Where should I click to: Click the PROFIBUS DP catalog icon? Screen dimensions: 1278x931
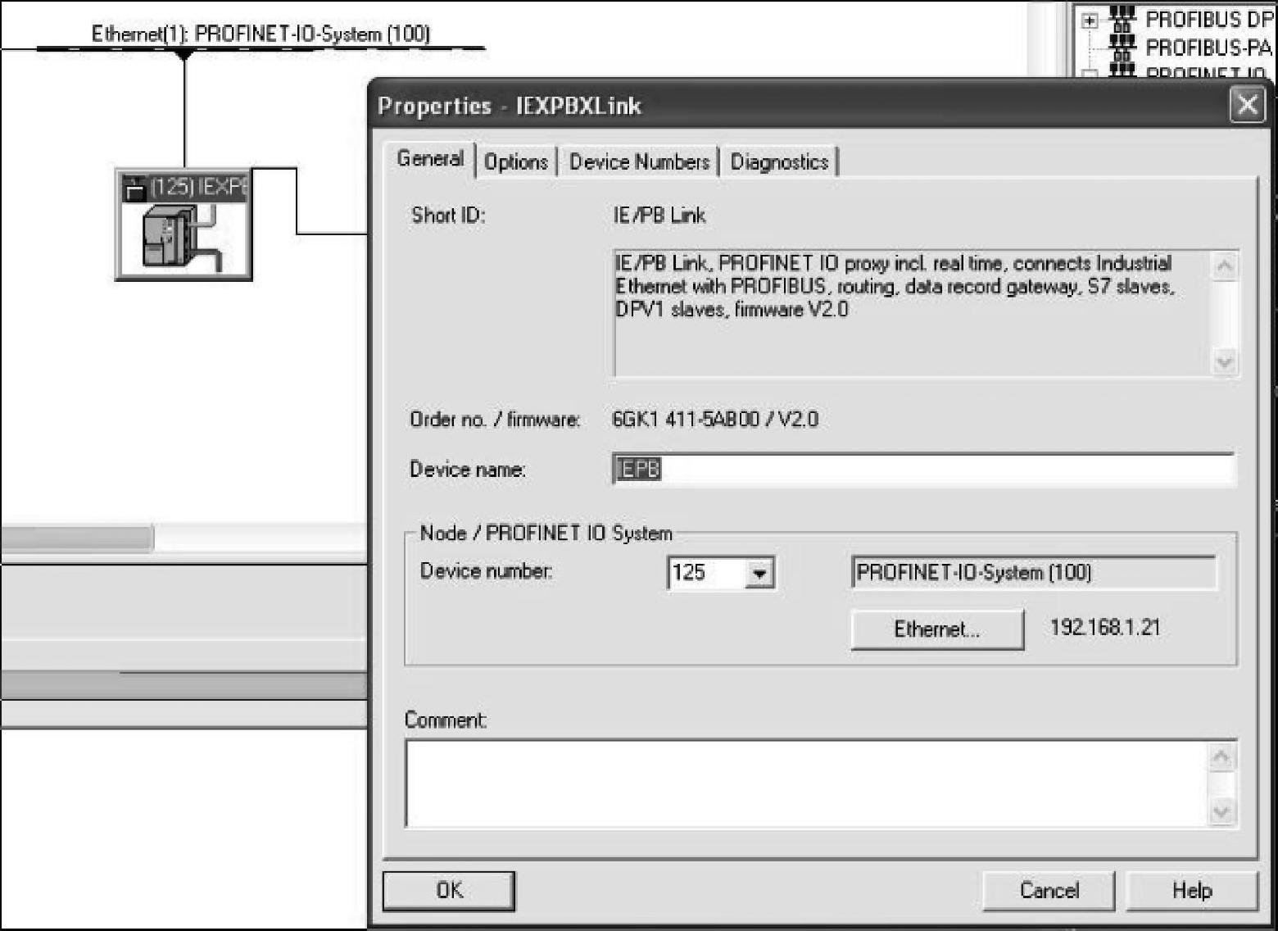pos(1122,17)
